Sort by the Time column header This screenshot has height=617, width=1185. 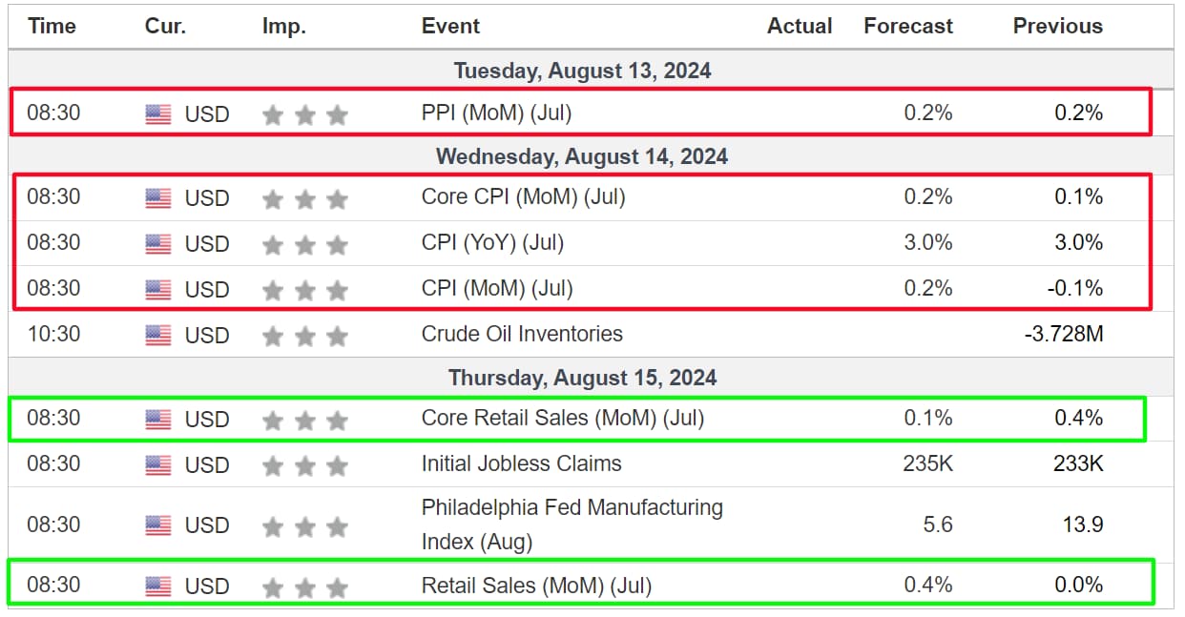[52, 27]
